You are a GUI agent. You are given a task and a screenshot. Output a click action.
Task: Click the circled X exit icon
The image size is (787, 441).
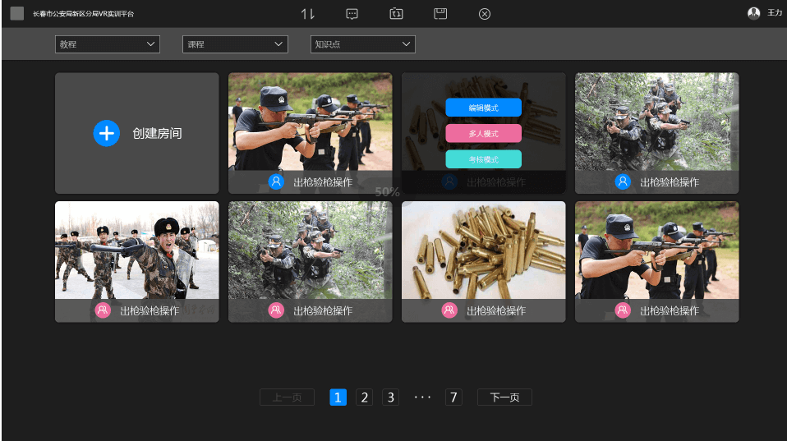pyautogui.click(x=485, y=14)
